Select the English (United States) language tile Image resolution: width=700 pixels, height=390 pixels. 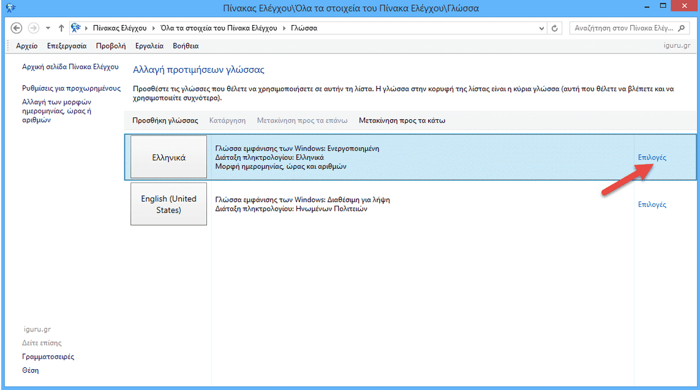pos(169,204)
